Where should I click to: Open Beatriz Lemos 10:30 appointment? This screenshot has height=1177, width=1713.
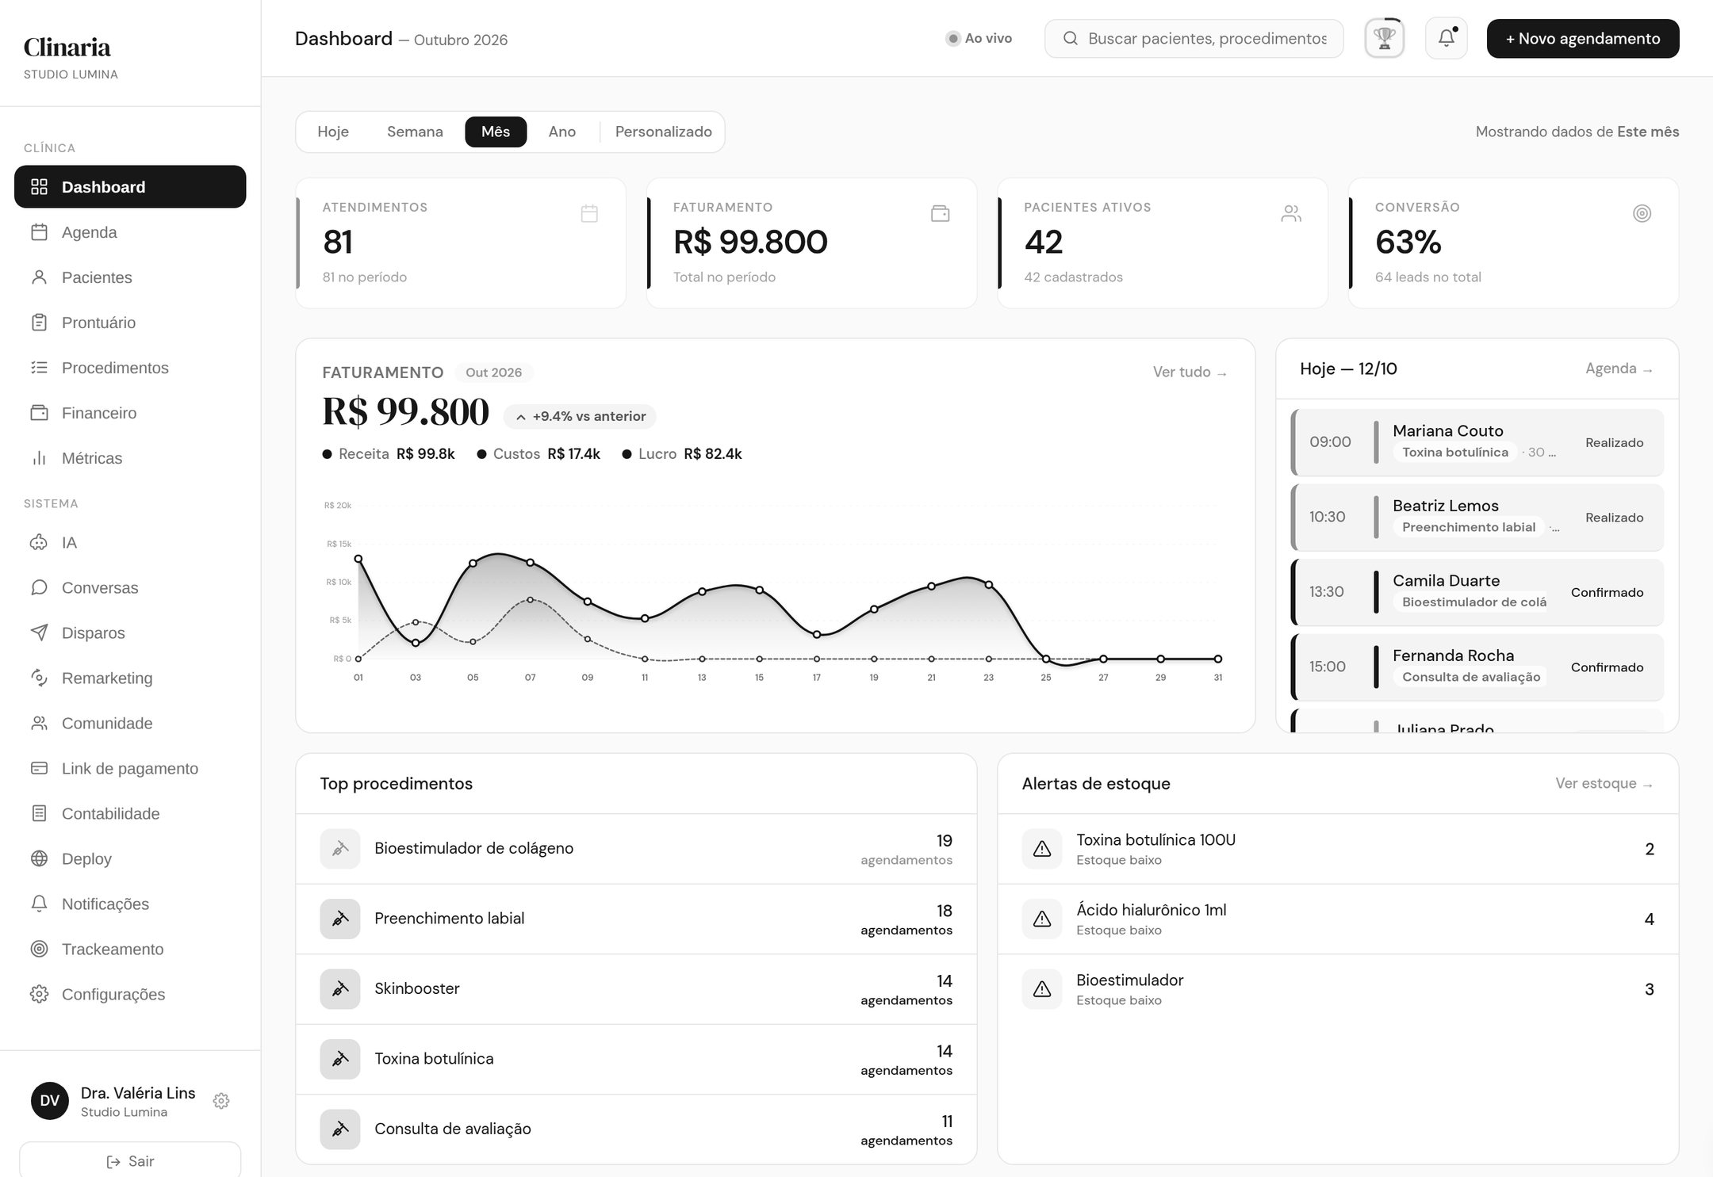click(x=1477, y=518)
